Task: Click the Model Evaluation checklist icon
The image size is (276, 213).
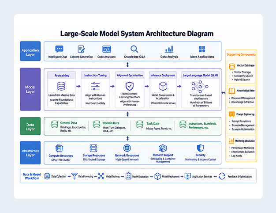Action: tap(128, 176)
